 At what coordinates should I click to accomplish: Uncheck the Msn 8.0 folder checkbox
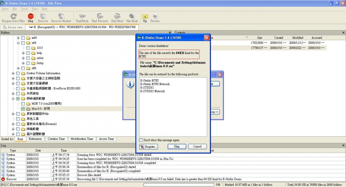(23, 109)
